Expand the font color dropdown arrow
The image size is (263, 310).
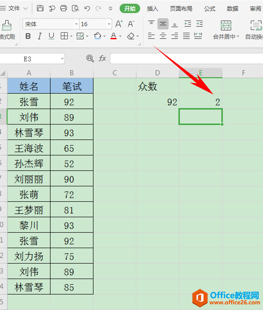[120, 37]
